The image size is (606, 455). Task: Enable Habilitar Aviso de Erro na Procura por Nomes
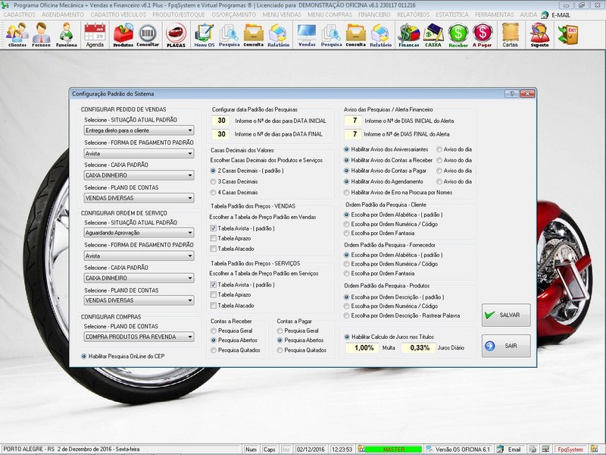tap(347, 193)
